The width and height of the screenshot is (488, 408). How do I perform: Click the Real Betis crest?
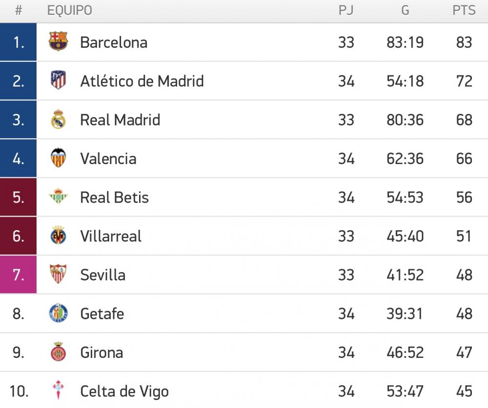pyautogui.click(x=58, y=196)
